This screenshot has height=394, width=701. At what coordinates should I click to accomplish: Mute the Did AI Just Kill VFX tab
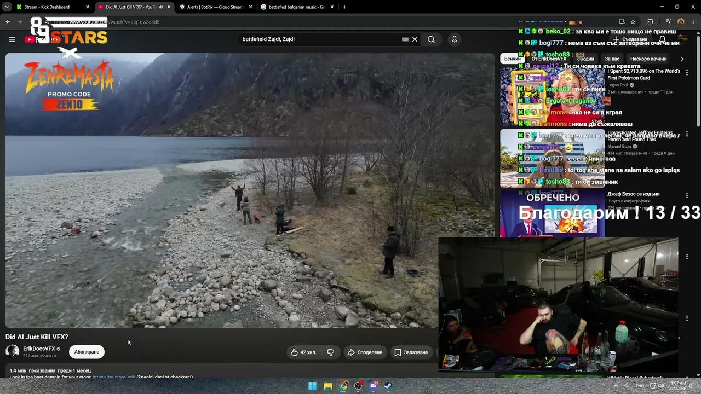[160, 7]
